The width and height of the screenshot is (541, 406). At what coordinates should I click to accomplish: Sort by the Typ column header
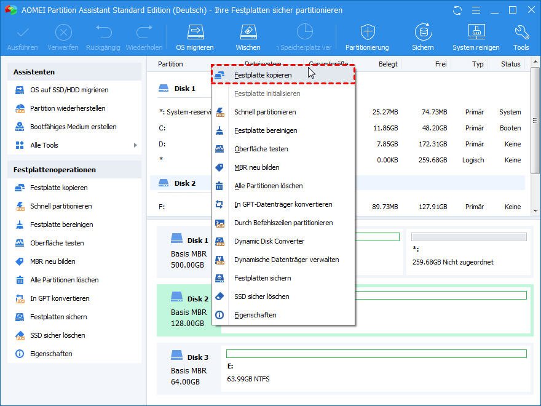(478, 64)
